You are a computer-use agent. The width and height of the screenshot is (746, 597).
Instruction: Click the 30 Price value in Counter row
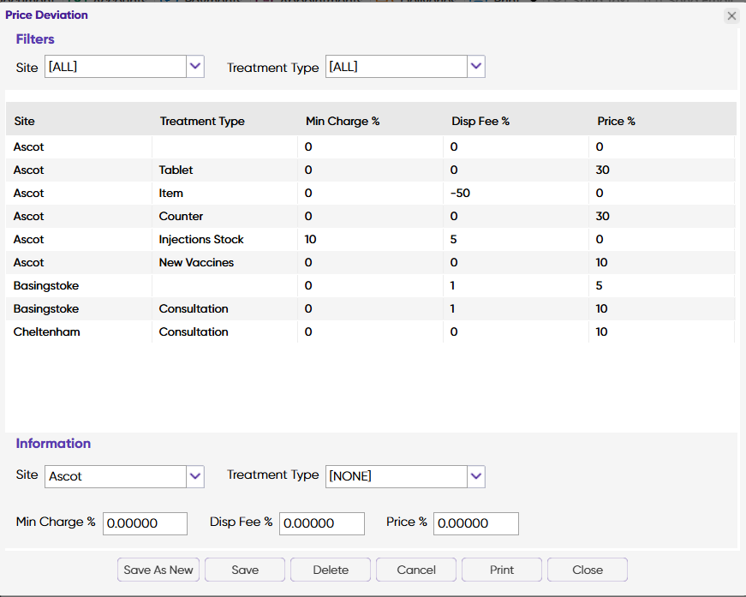point(602,216)
